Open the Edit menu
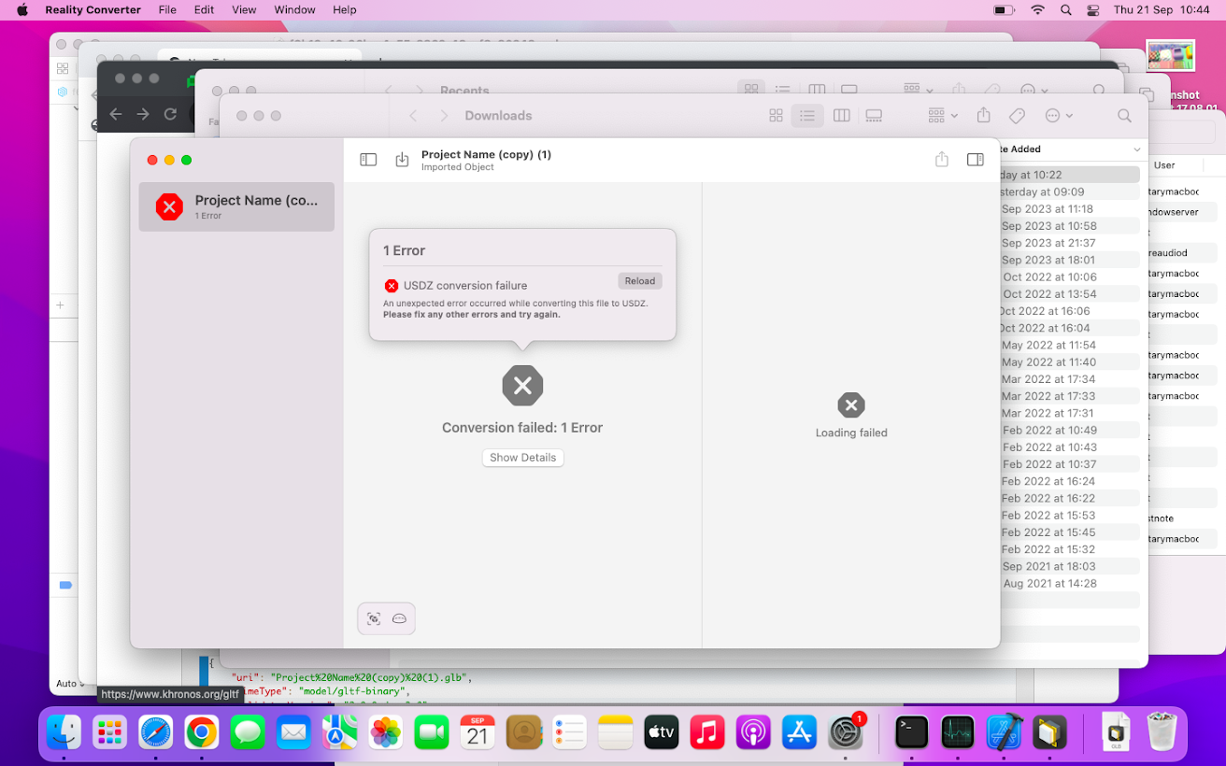 [x=204, y=10]
